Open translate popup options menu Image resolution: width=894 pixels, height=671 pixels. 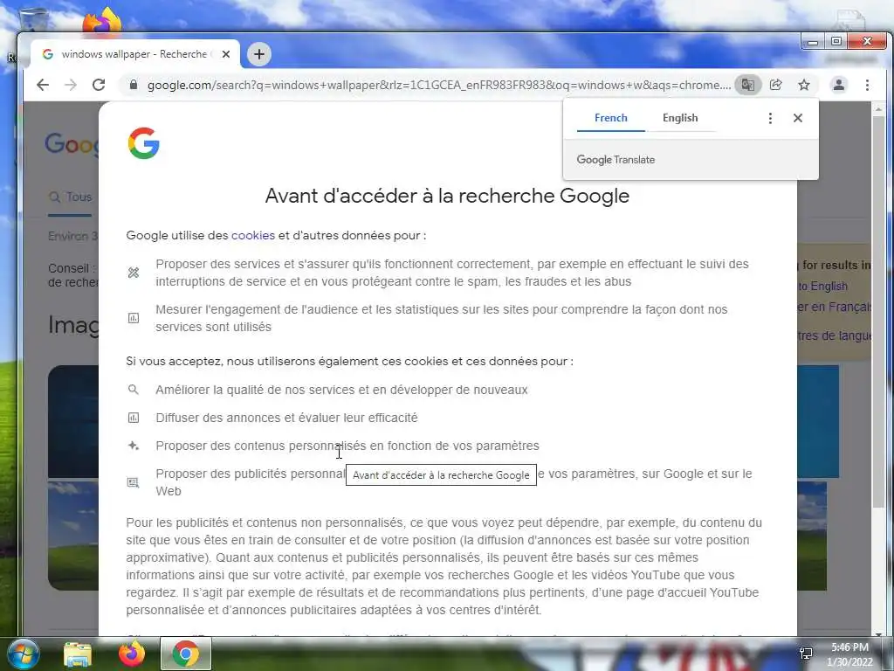(770, 118)
